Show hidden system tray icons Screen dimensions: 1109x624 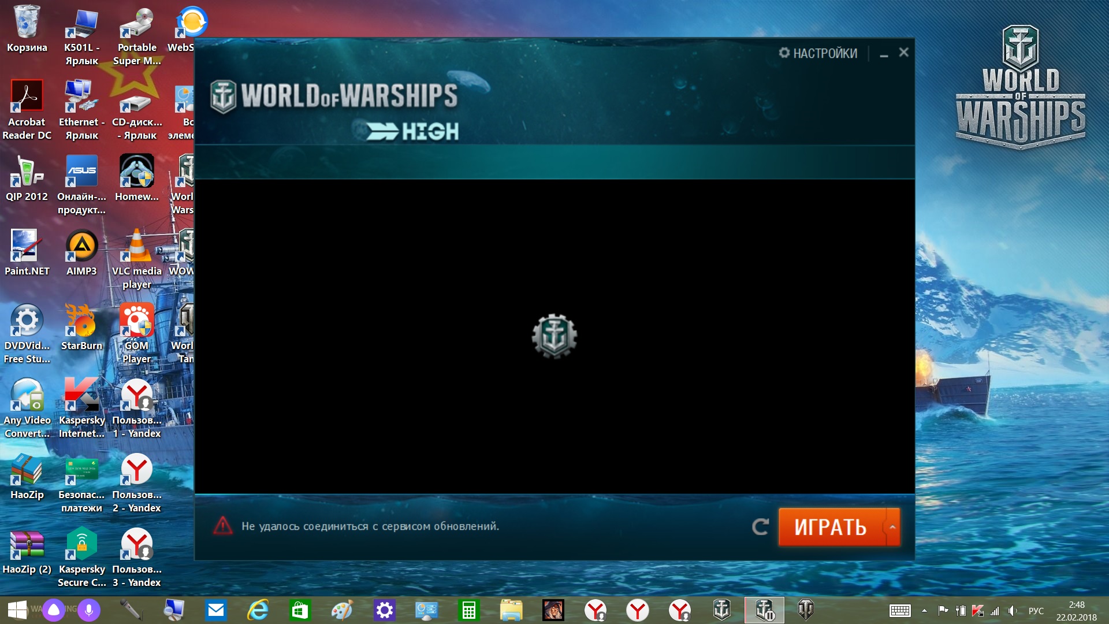(924, 611)
